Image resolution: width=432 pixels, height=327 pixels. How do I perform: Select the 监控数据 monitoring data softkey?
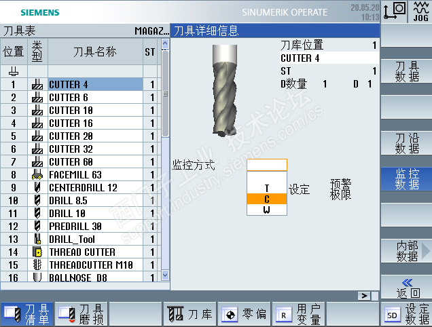[406, 179]
